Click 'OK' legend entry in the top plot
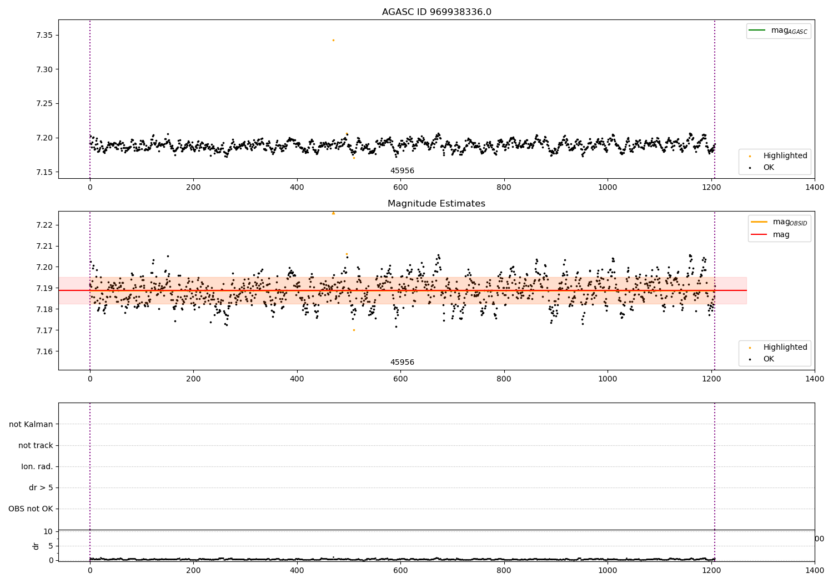 762,168
